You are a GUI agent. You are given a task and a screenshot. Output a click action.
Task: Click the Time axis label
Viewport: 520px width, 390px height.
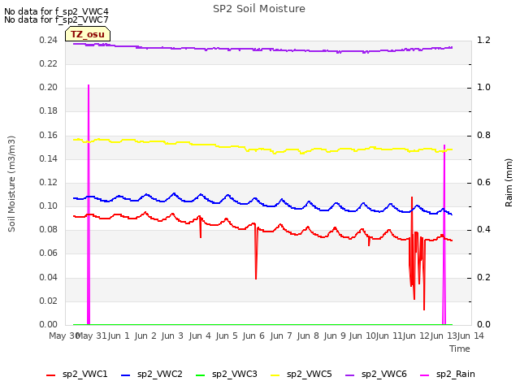click(x=460, y=349)
